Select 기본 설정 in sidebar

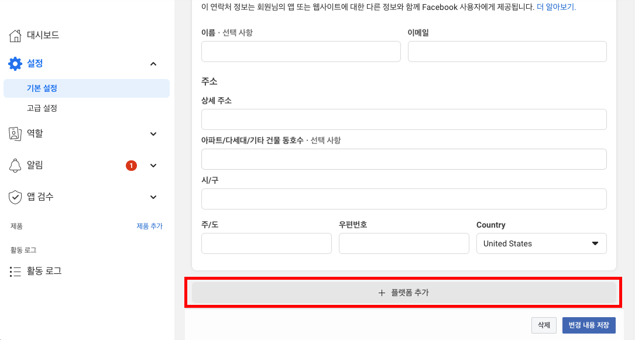(x=42, y=88)
